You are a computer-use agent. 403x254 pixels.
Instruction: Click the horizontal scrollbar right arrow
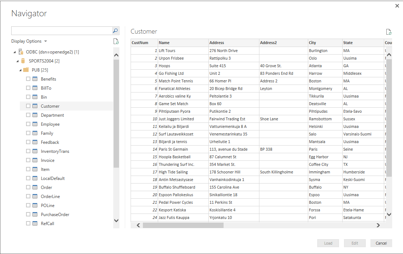(x=378, y=225)
